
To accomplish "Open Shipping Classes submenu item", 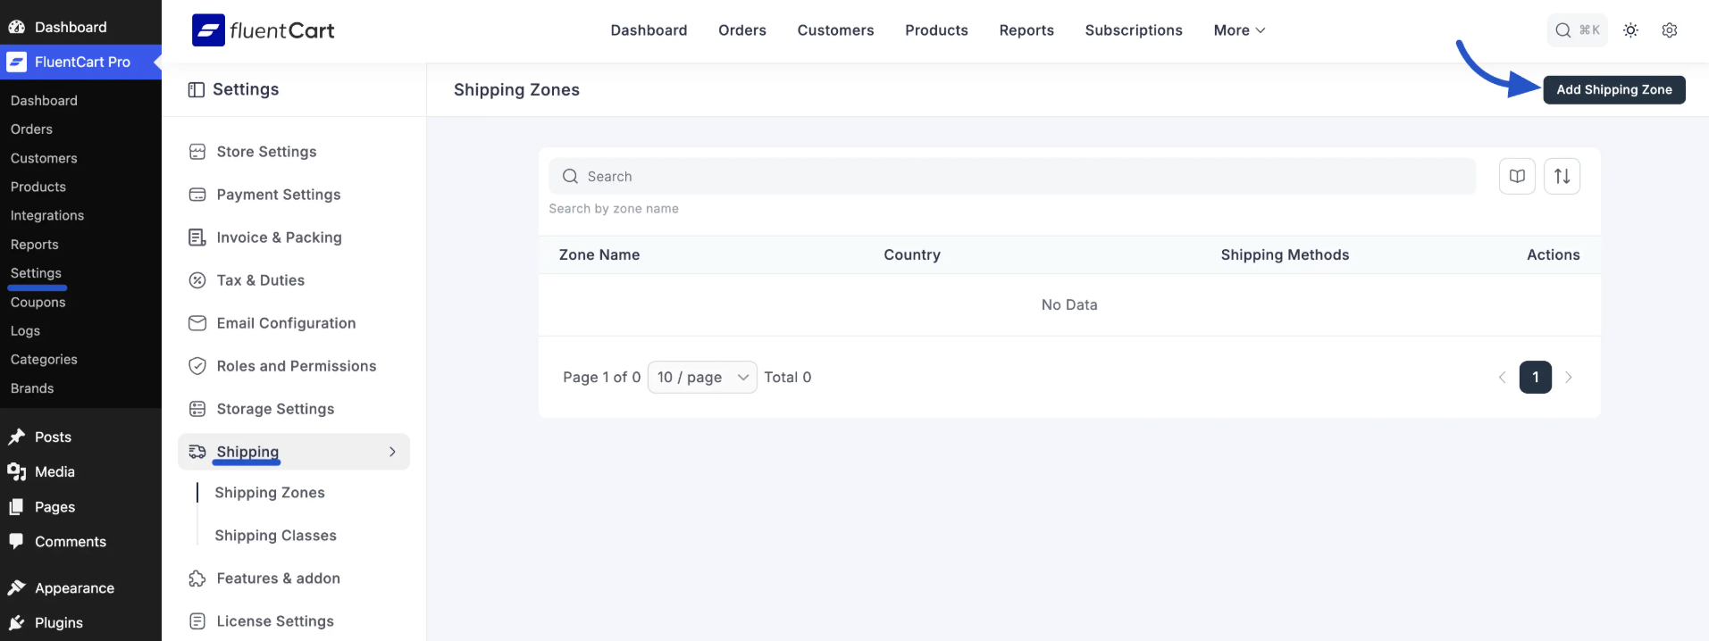I will 275,536.
